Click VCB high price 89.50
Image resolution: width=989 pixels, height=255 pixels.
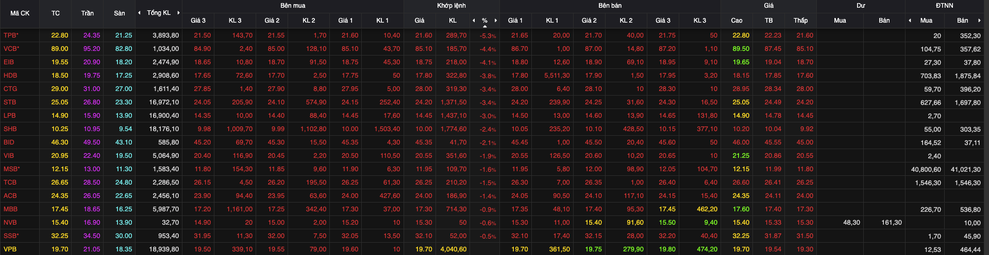pos(741,49)
